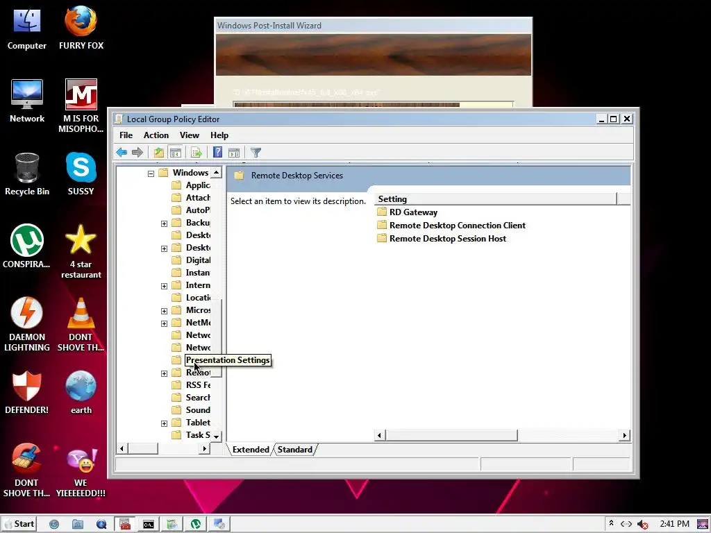This screenshot has height=533, width=711.
Task: Click the Windows Post-Install Wizard title bar
Action: 373,26
